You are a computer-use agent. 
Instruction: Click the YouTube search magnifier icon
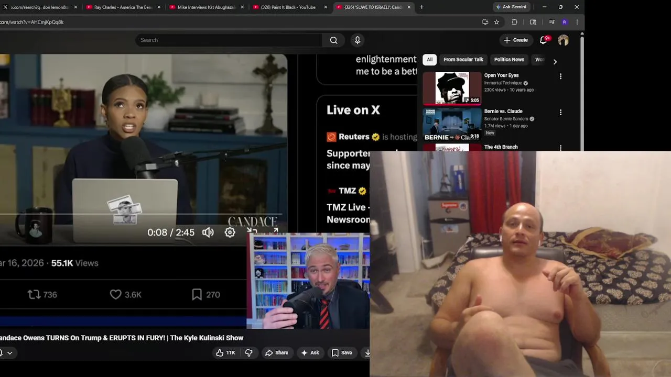pyautogui.click(x=333, y=40)
